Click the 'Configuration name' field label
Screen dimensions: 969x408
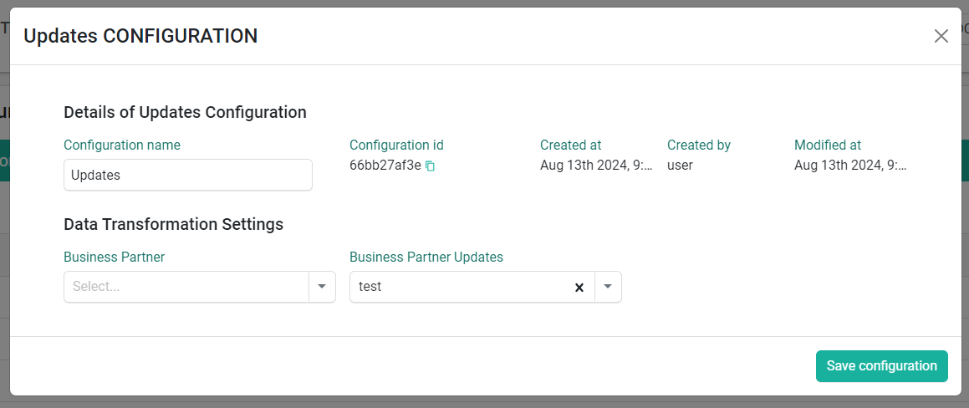pyautogui.click(x=122, y=145)
